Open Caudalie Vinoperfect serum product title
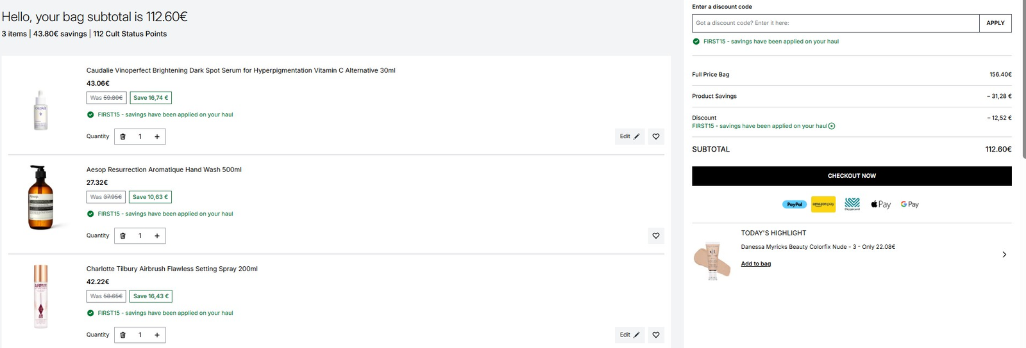This screenshot has width=1026, height=348. coord(241,70)
